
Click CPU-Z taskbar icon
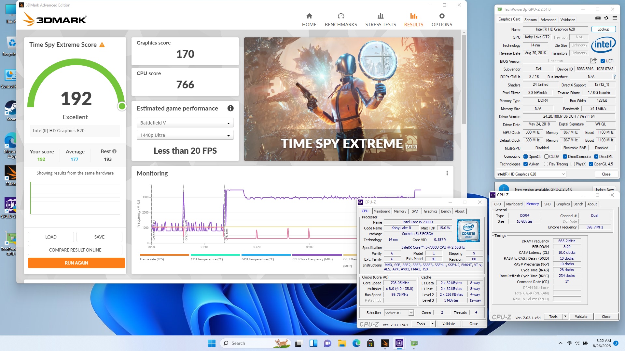[x=399, y=343]
